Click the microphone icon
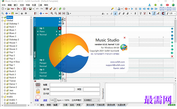Viewport: 177px width, 109px height. tap(112, 9)
